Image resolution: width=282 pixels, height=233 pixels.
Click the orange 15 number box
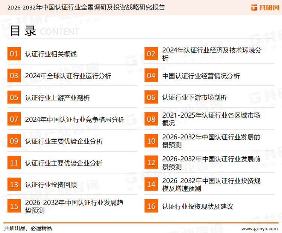click(14, 206)
